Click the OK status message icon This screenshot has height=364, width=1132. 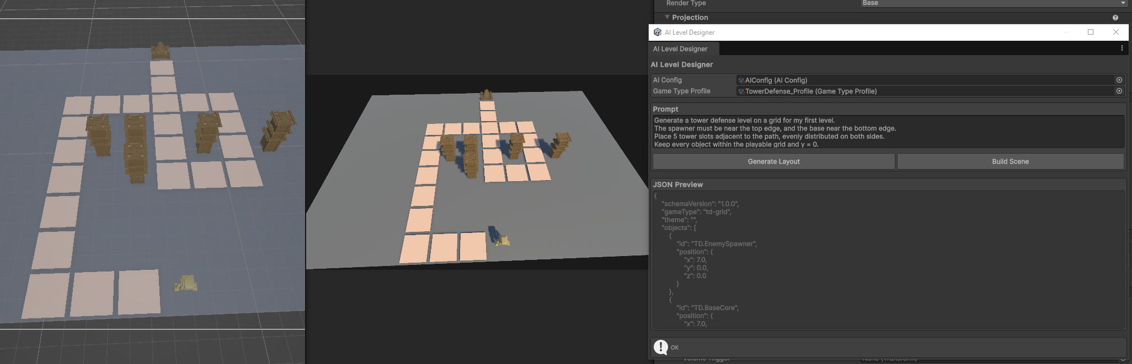(x=661, y=347)
